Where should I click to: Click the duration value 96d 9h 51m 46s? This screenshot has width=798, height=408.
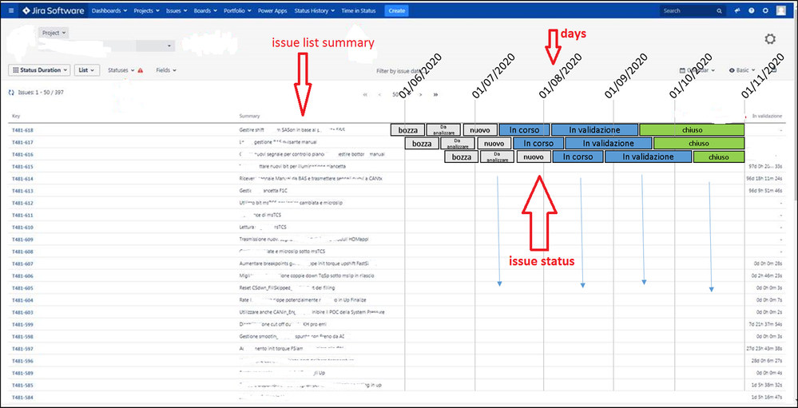[765, 191]
